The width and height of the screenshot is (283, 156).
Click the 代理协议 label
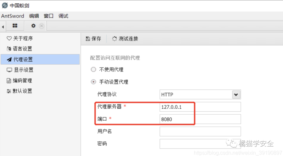[107, 94]
